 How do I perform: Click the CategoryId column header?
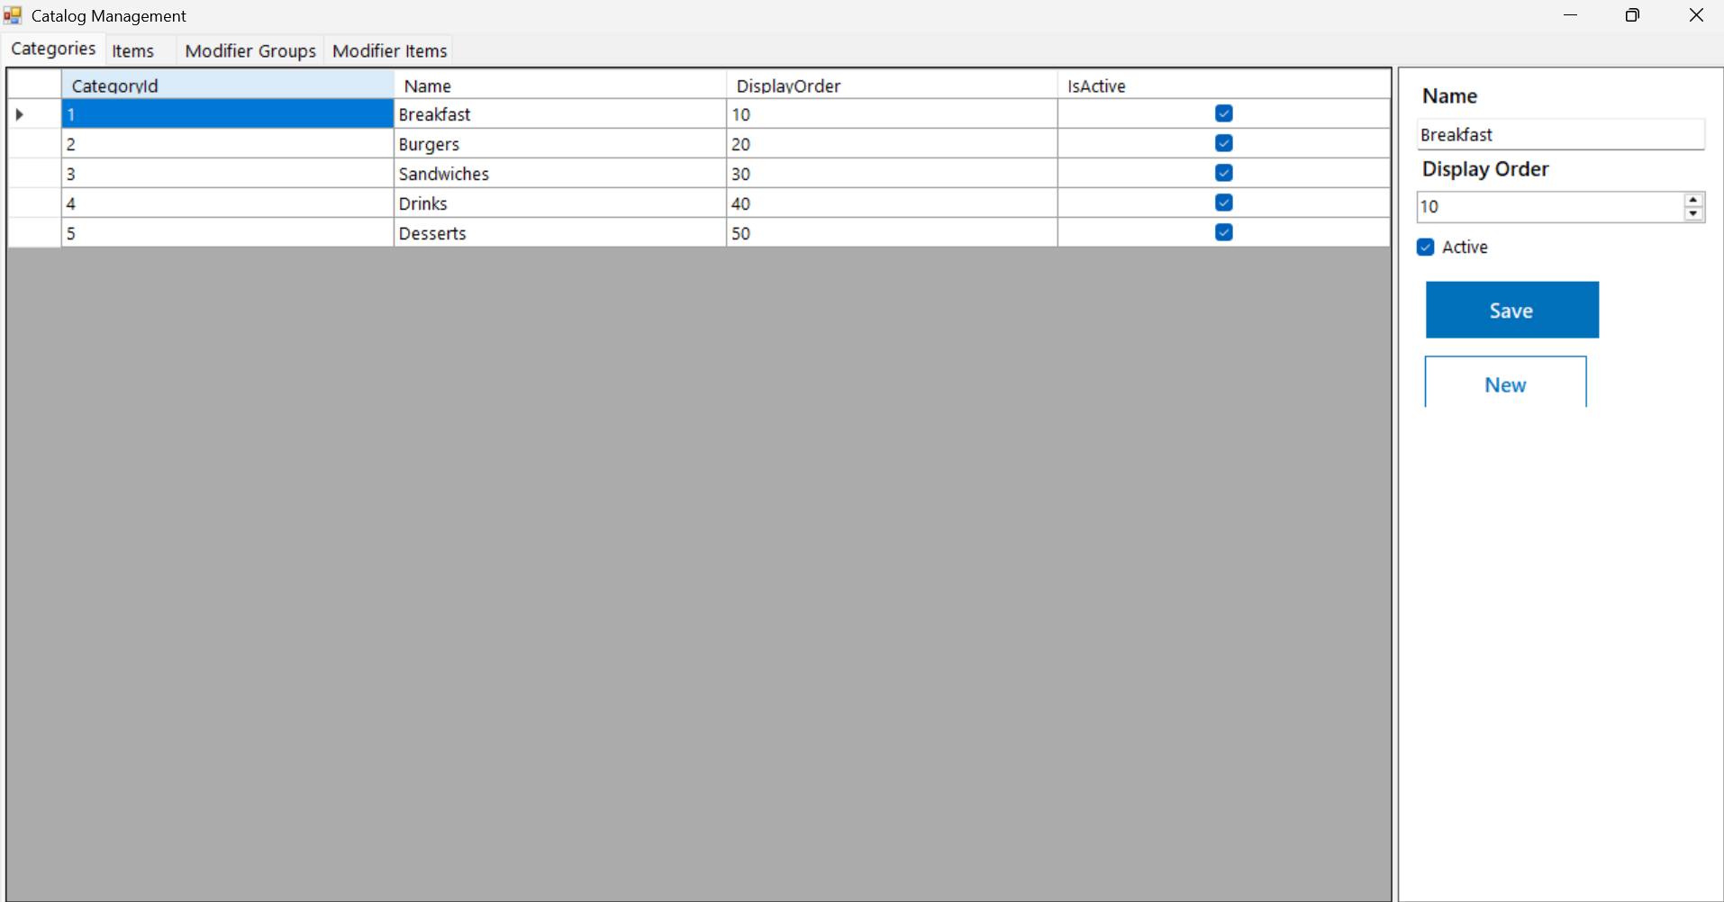tap(228, 85)
